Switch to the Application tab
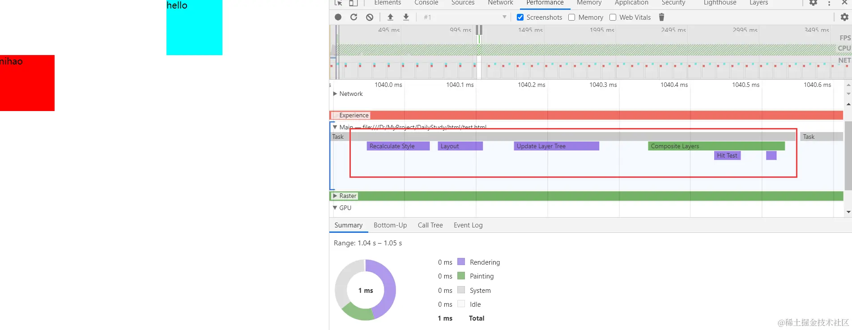The width and height of the screenshot is (852, 330). (631, 3)
